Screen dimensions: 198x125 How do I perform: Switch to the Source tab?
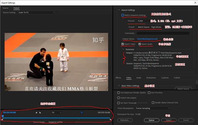[5, 8]
